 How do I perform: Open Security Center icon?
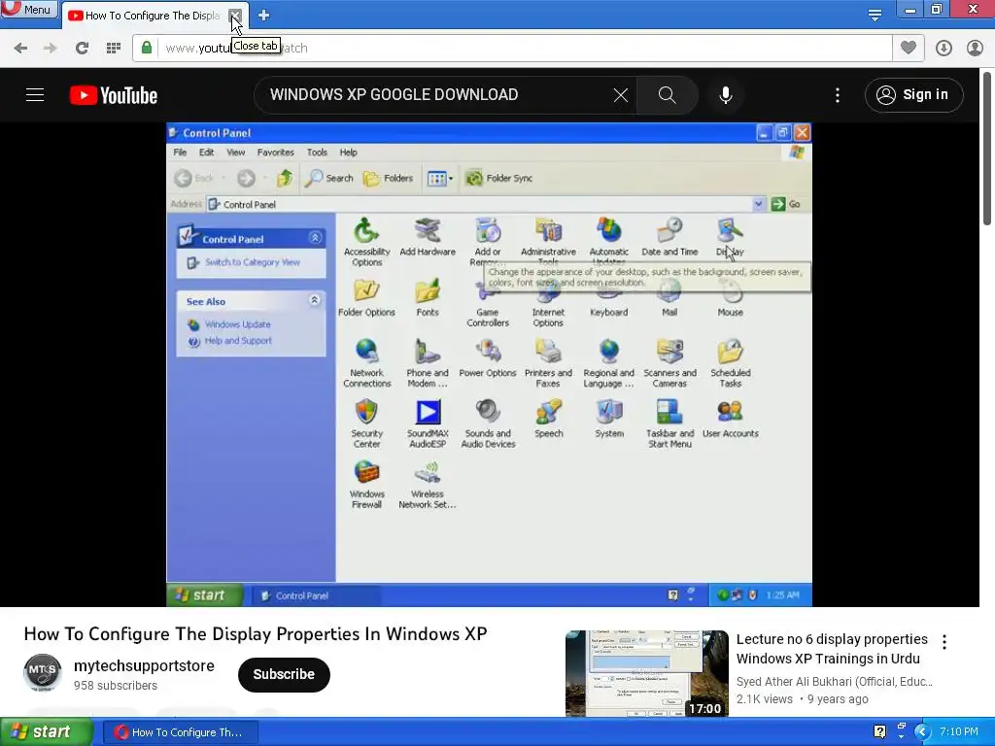pyautogui.click(x=366, y=424)
